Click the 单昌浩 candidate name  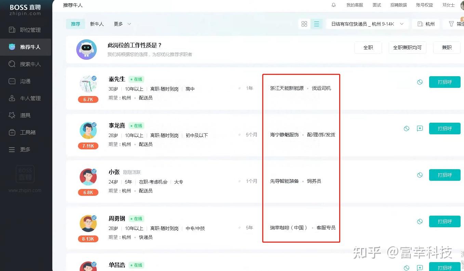click(x=117, y=265)
